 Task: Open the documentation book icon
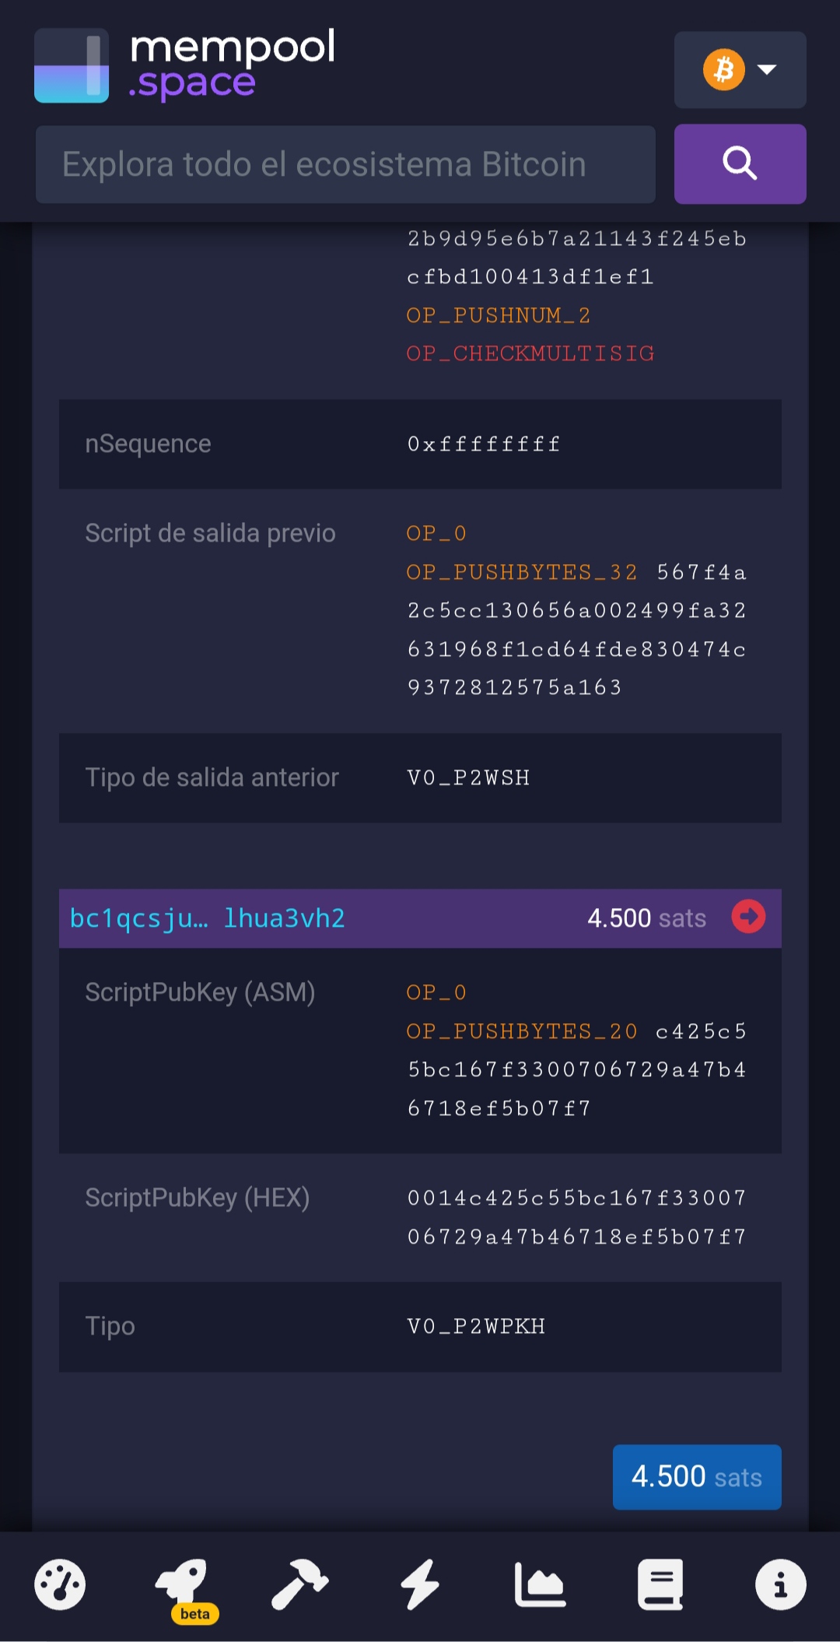[660, 1584]
